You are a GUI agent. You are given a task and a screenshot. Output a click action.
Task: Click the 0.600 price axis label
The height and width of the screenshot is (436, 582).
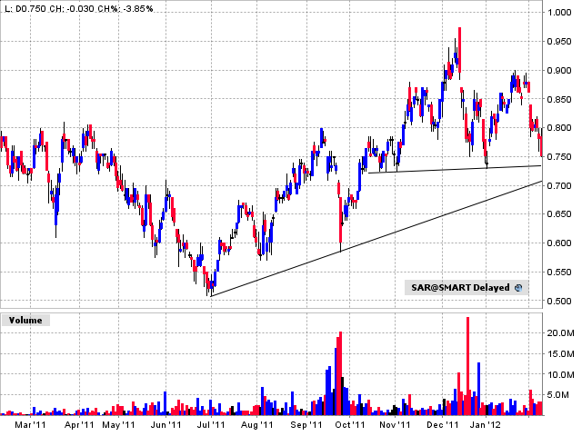pos(559,243)
